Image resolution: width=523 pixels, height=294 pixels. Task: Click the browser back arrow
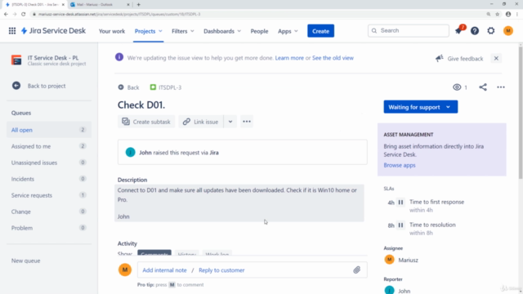(6, 15)
